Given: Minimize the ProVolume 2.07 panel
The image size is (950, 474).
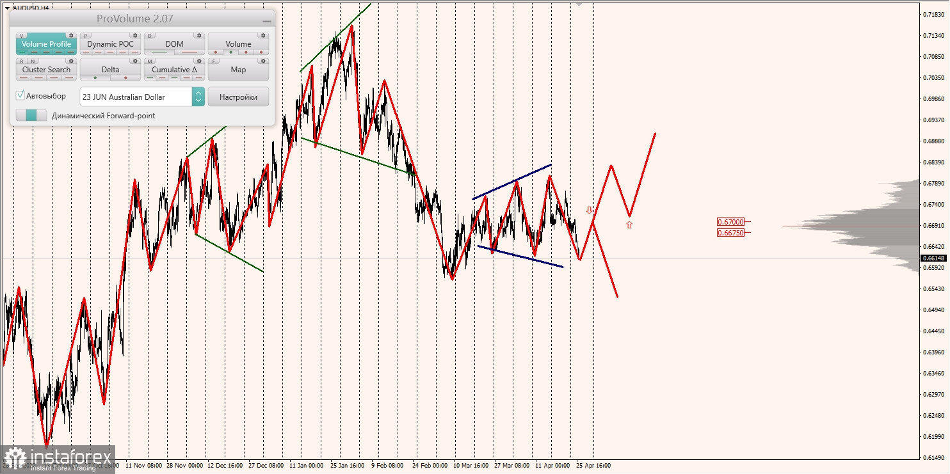Looking at the screenshot, I should coord(266,20).
